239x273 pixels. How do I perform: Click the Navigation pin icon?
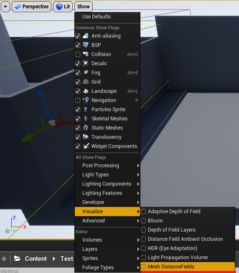[x=86, y=100]
